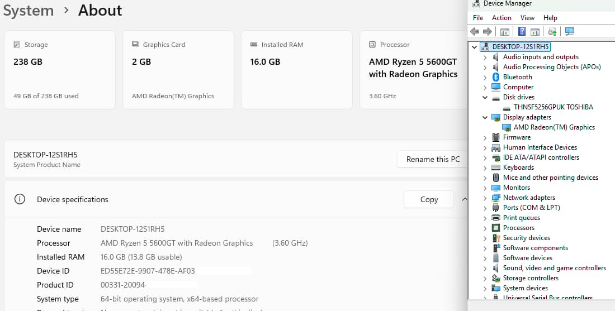615x311 pixels.
Task: Click Scan for hardware changes monitor icon
Action: click(x=570, y=31)
